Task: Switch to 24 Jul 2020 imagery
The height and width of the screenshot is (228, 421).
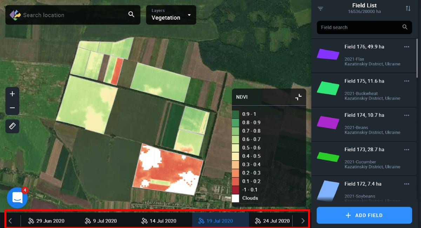Action: click(272, 221)
